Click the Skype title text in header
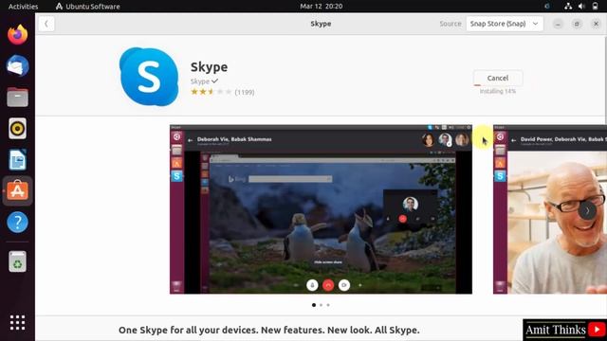607x341 pixels. click(x=321, y=24)
